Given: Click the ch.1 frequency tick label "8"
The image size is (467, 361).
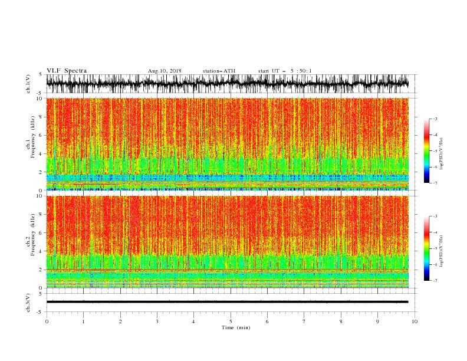Looking at the screenshot, I should point(41,117).
